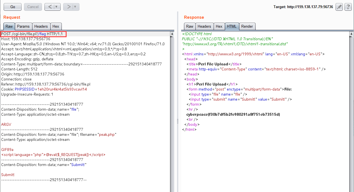Switch to the Request Hex tab

tap(56, 27)
